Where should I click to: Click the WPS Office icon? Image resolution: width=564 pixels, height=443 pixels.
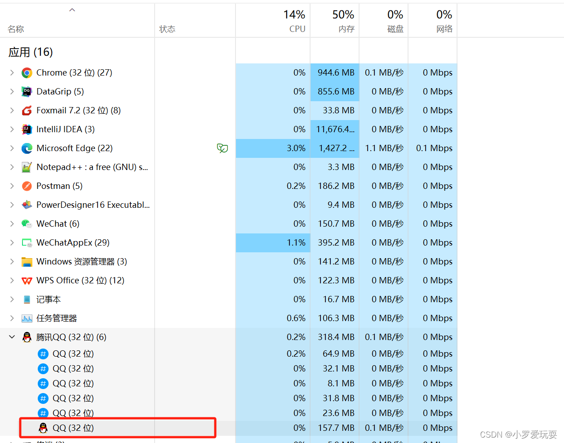[x=27, y=280]
